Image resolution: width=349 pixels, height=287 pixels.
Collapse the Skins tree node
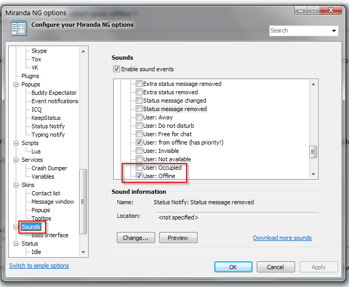[x=16, y=185]
